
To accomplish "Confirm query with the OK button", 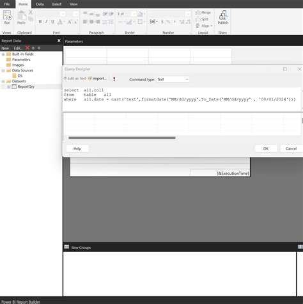I will [266, 148].
